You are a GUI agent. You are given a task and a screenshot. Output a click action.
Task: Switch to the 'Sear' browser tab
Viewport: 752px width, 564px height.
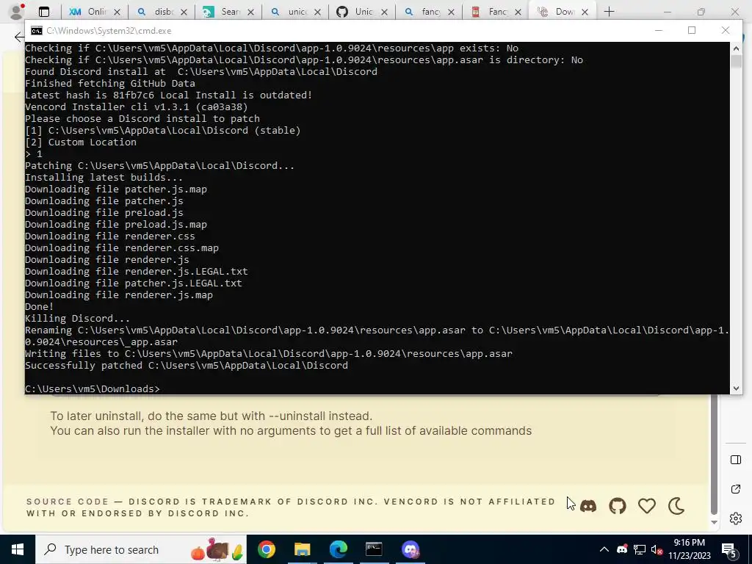coord(228,12)
